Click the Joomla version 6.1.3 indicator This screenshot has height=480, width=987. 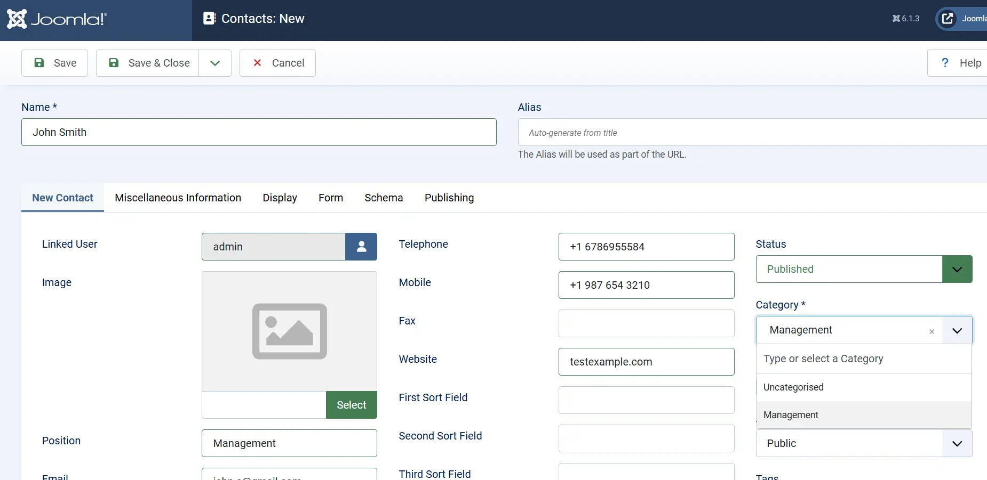(x=906, y=19)
